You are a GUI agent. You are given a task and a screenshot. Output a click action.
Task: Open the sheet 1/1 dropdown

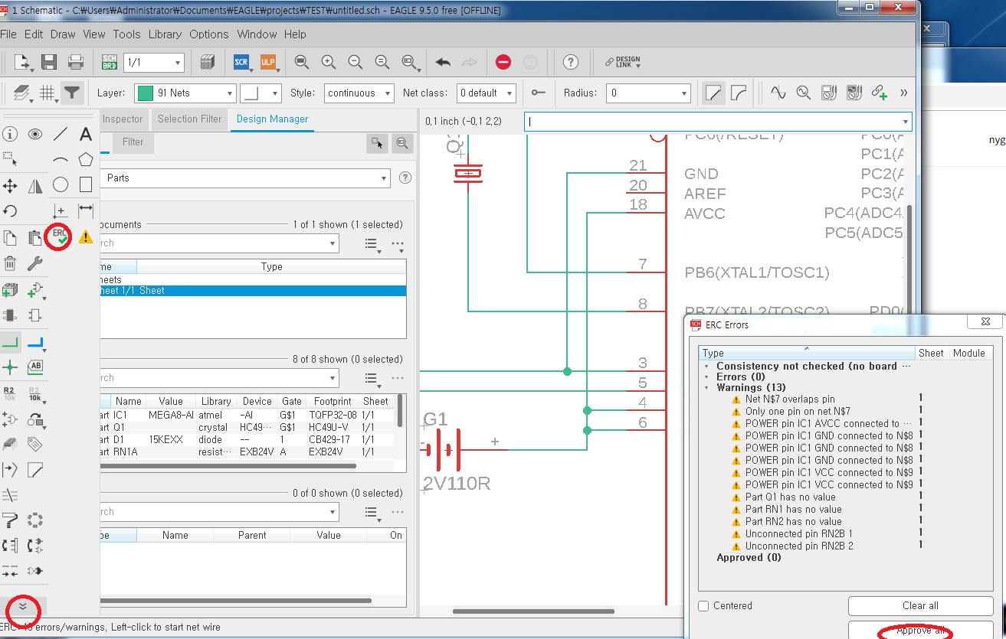click(x=154, y=62)
